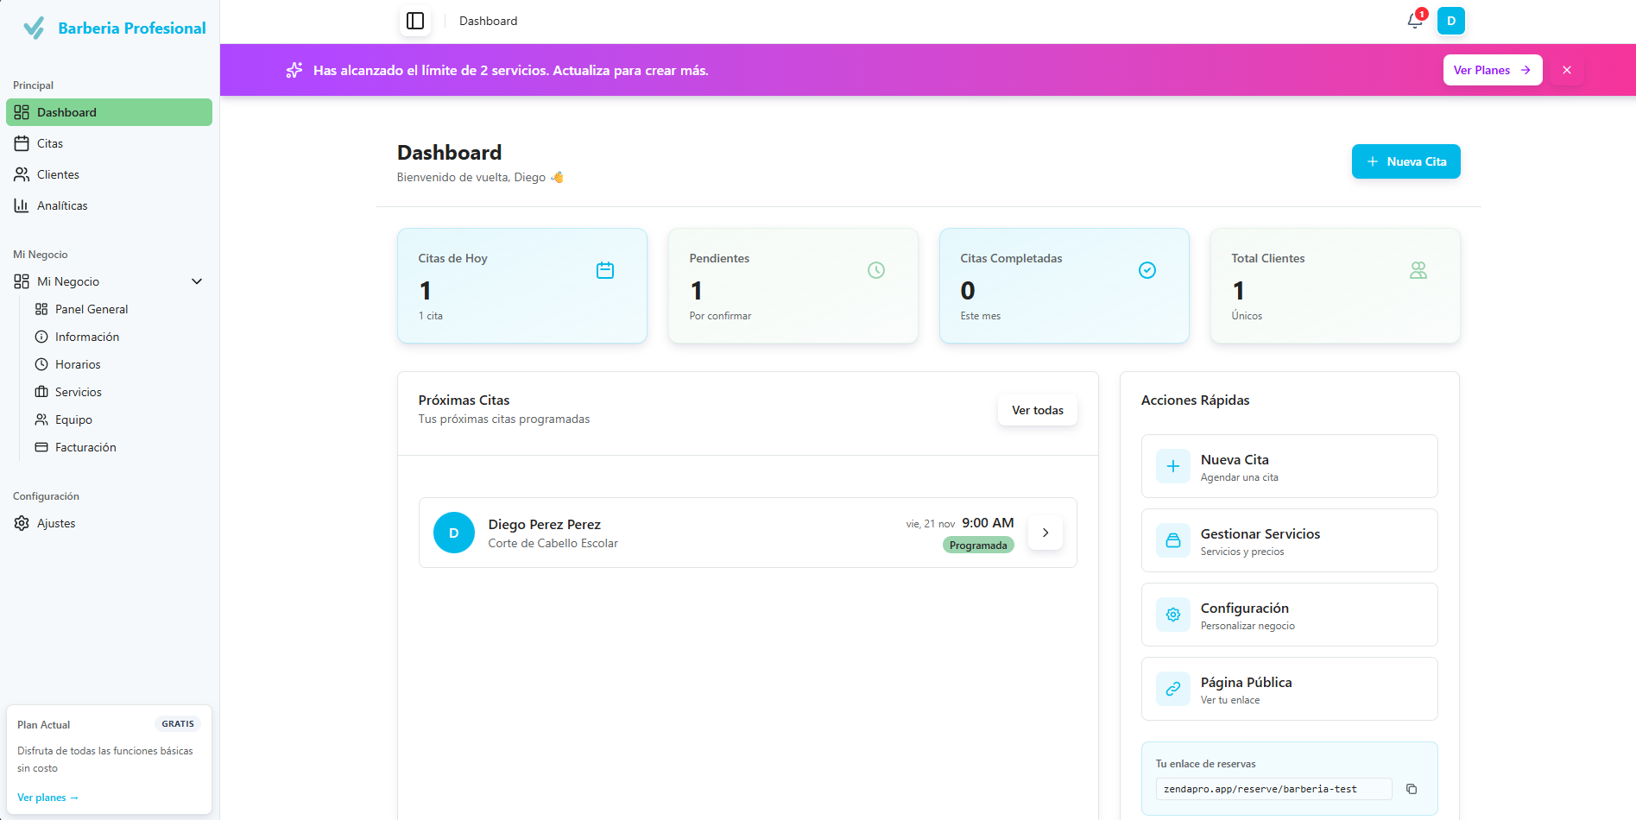Click the calendar icon in Citas de Hoy
Viewport: 1636px width, 820px height.
click(605, 270)
